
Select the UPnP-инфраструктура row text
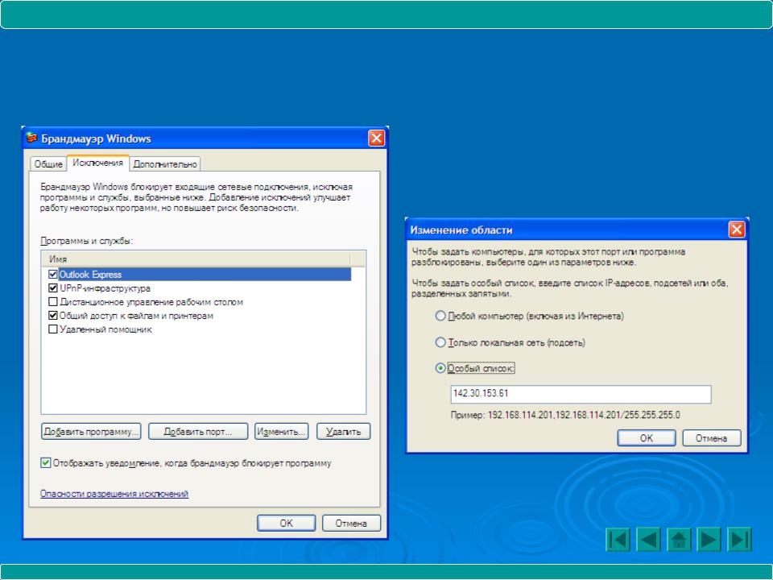coord(105,288)
